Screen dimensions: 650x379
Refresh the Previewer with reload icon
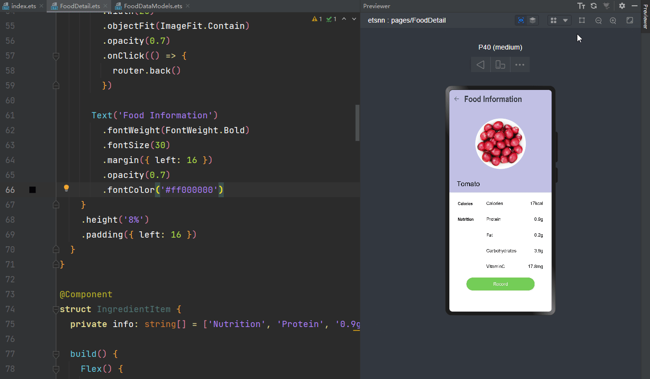[x=594, y=6]
